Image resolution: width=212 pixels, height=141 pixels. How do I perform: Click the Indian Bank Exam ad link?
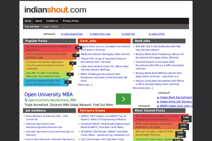tap(73, 34)
